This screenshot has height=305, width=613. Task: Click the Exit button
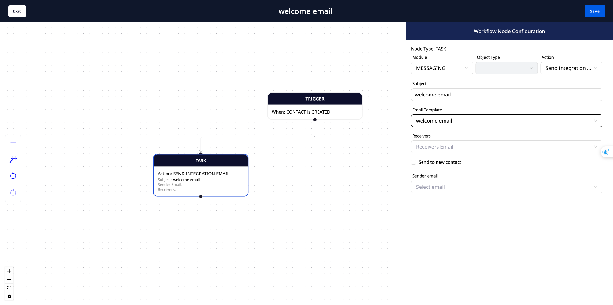pos(17,11)
